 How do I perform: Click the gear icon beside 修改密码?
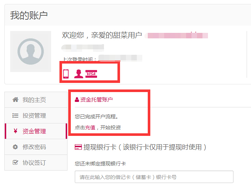pos(15,147)
